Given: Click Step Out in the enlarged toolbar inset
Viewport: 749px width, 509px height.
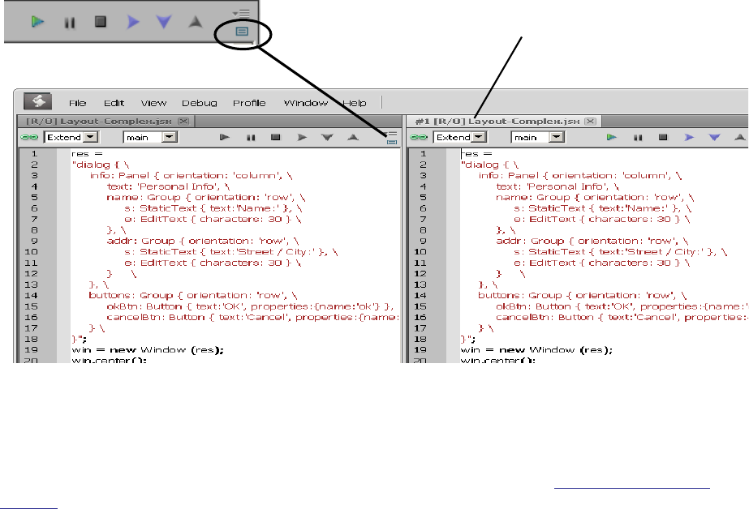Looking at the screenshot, I should point(196,21).
